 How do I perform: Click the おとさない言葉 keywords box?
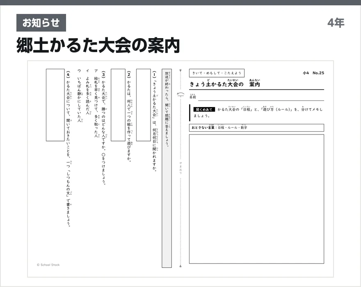(256, 128)
